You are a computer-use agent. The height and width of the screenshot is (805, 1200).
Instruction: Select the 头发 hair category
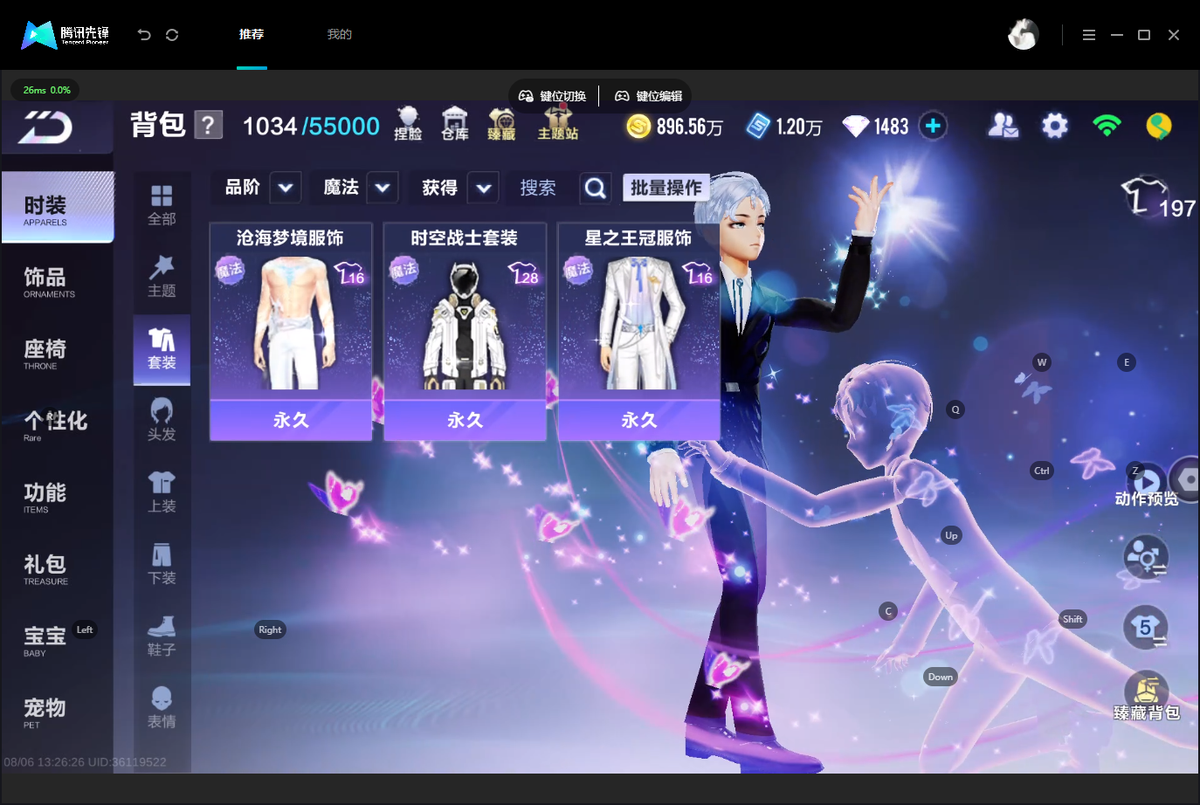[162, 421]
